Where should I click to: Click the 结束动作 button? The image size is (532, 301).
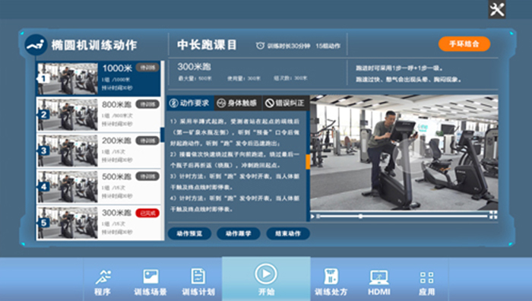[288, 233]
